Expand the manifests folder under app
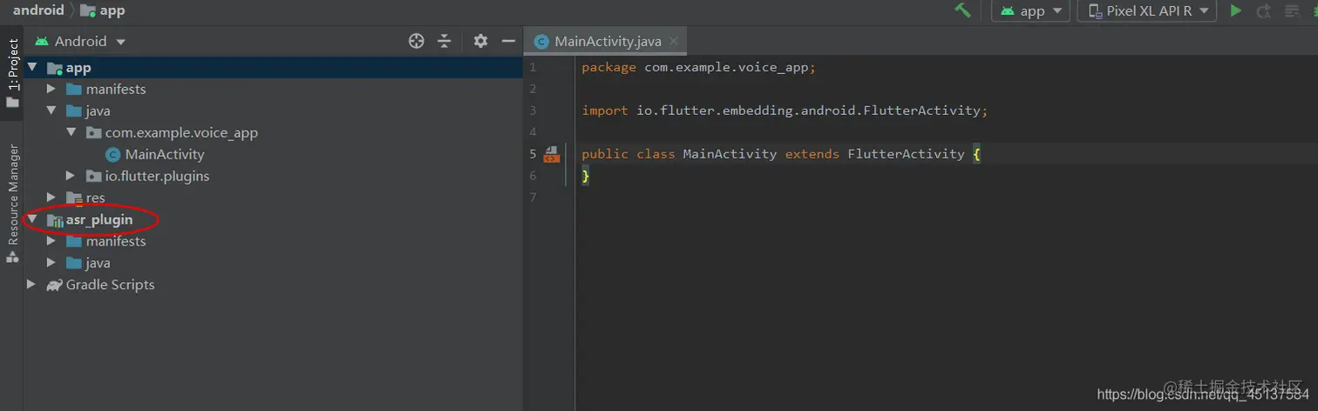The height and width of the screenshot is (411, 1318). click(51, 89)
